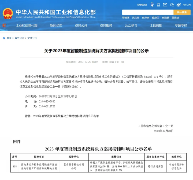This screenshot has height=180, width=193.
Task: Open the Weibo icon link
Action: click(x=179, y=5)
